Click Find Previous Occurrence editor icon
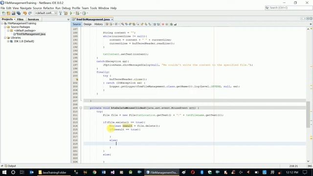The height and width of the screenshot is (176, 313). 126,24
